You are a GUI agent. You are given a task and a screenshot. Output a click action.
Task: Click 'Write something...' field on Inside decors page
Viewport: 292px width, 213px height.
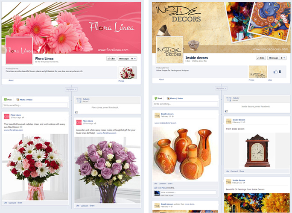[185, 104]
